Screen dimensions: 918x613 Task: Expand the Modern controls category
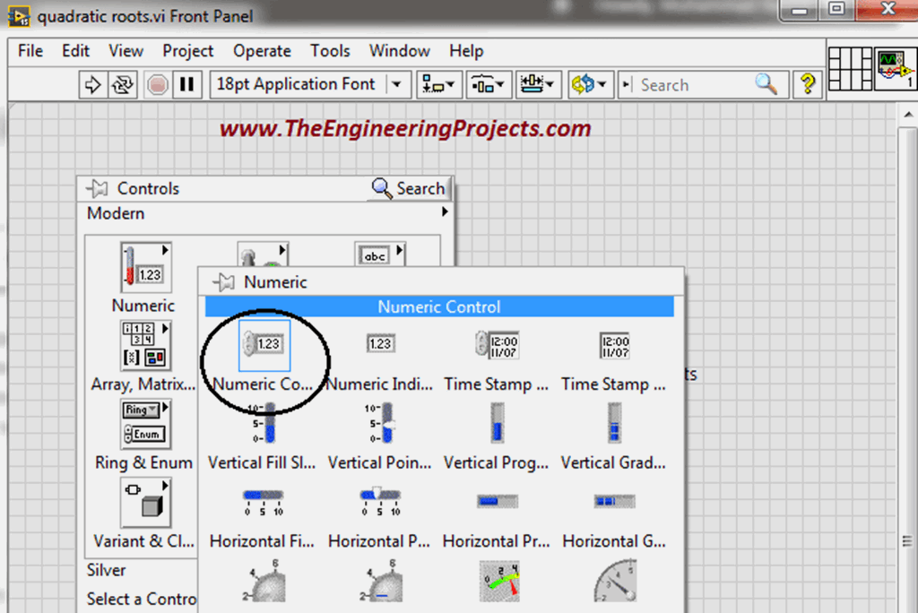coord(446,212)
